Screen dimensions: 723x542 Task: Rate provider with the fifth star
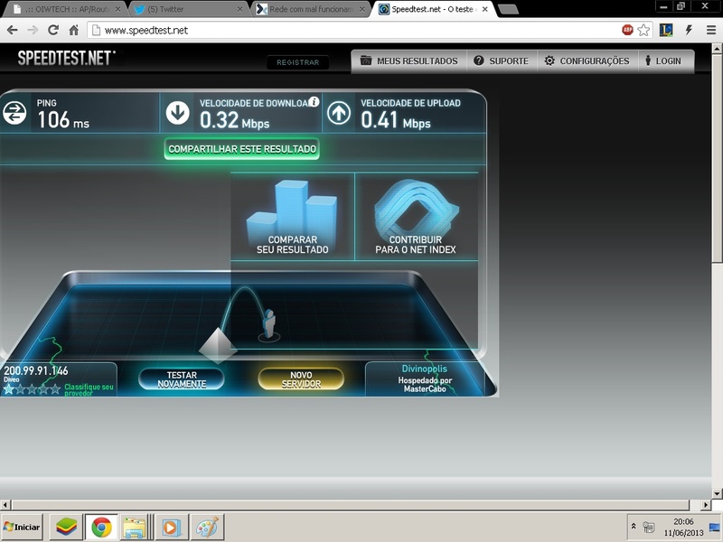(x=55, y=389)
